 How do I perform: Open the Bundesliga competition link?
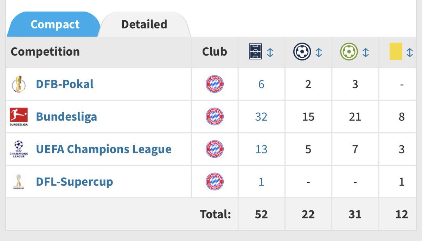(x=66, y=117)
